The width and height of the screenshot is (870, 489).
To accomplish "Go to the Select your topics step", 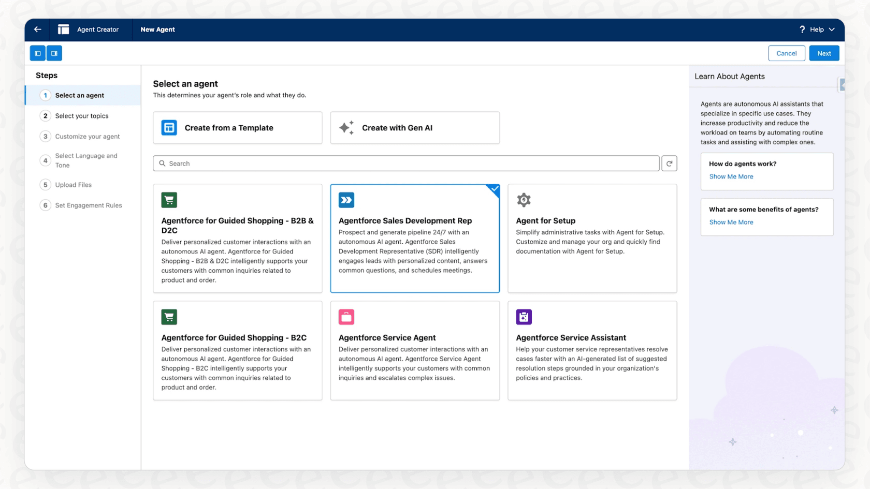I will coord(82,115).
